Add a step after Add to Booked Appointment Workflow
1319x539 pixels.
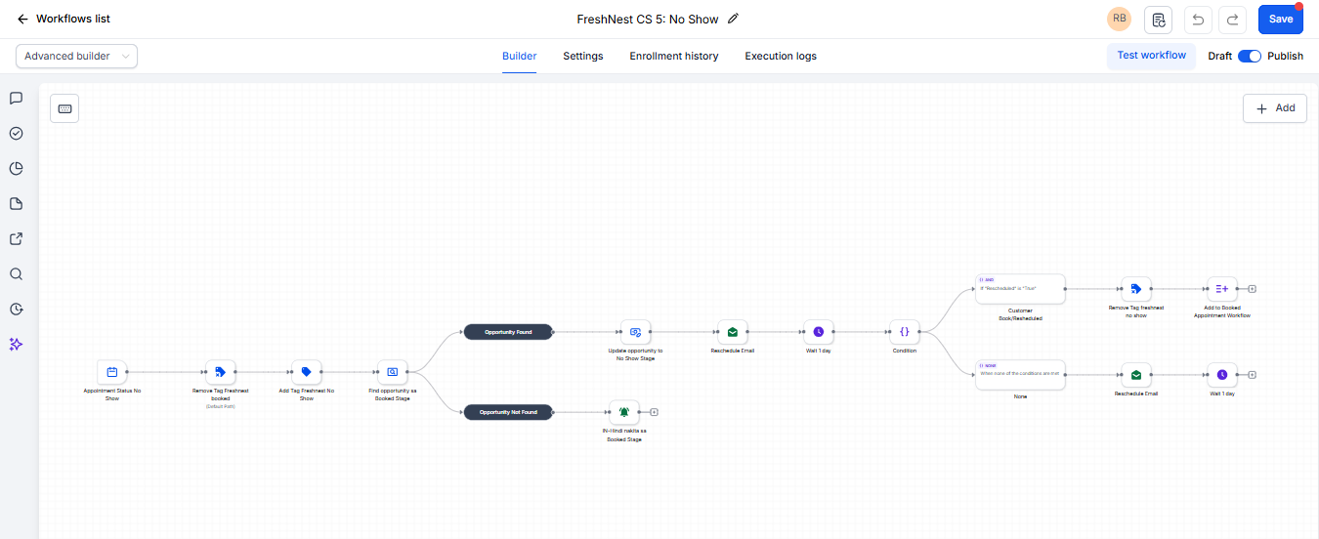pos(1253,289)
